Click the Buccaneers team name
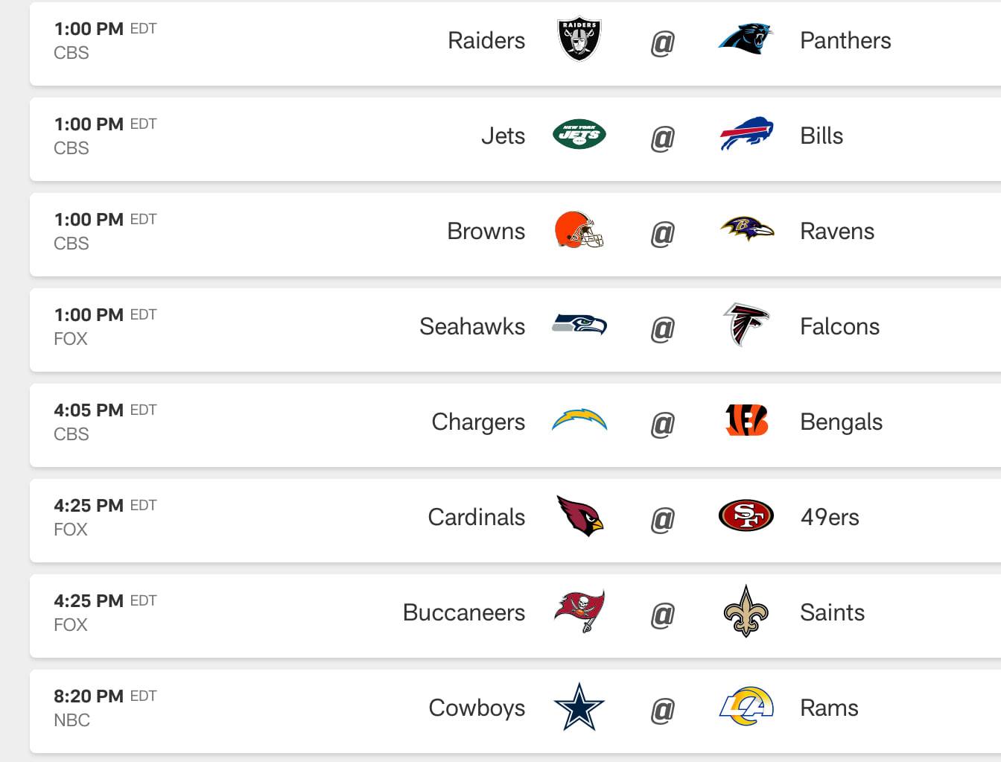 pos(464,612)
